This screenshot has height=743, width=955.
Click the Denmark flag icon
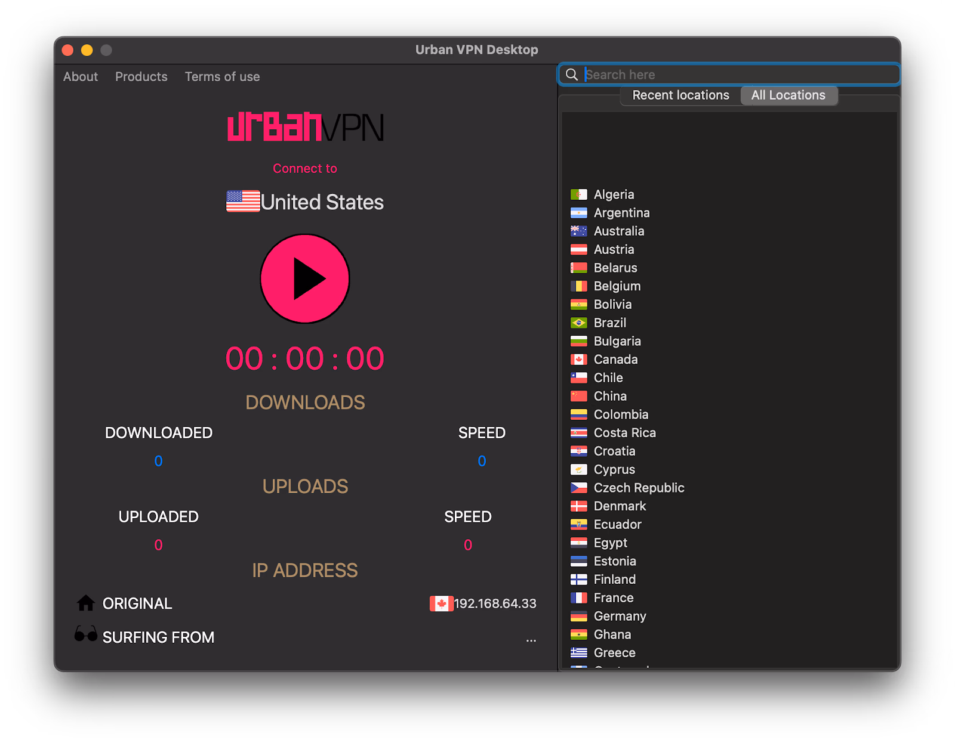(x=578, y=506)
